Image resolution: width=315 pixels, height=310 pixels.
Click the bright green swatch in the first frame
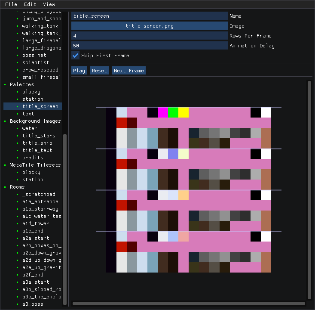click(x=173, y=112)
